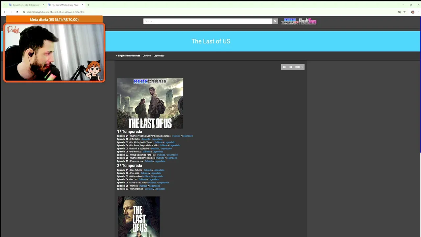Open Season 1 Episódio 01 Legendado
Viewport: 421px width, 237px height.
187,136
